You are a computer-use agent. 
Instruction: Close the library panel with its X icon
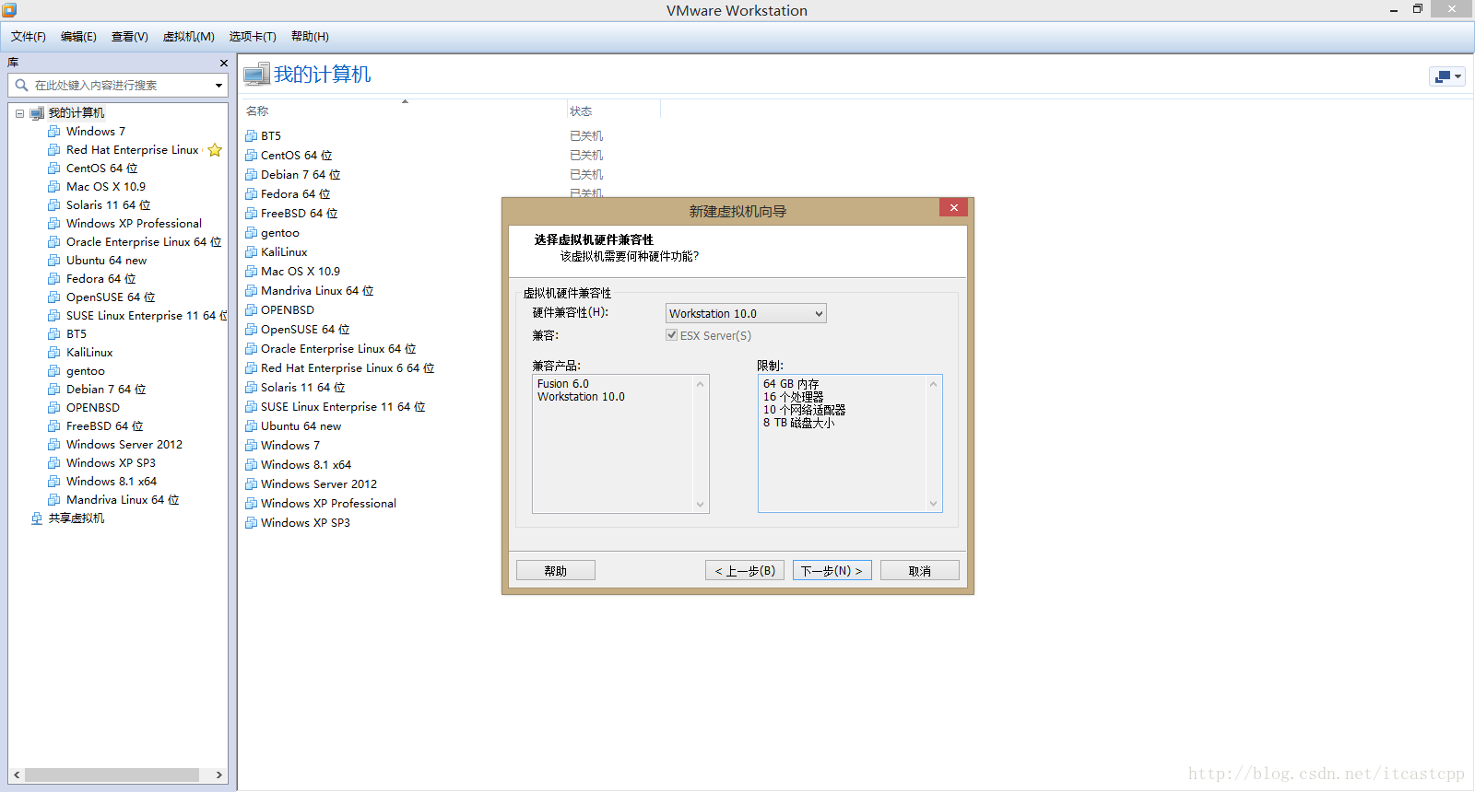(223, 63)
